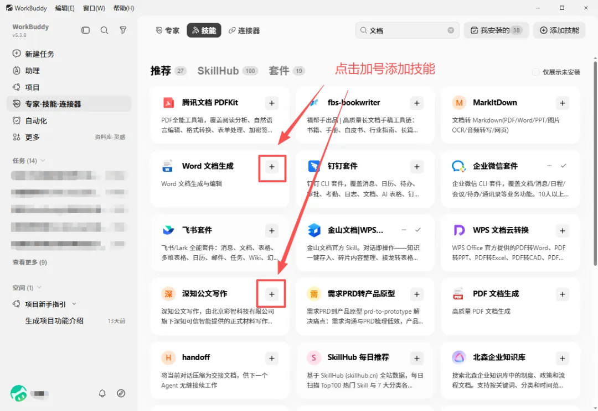Open 助理 in the sidebar
Image resolution: width=598 pixels, height=411 pixels.
click(x=69, y=71)
